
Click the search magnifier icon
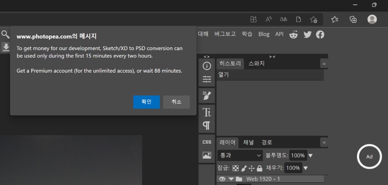tap(5, 34)
